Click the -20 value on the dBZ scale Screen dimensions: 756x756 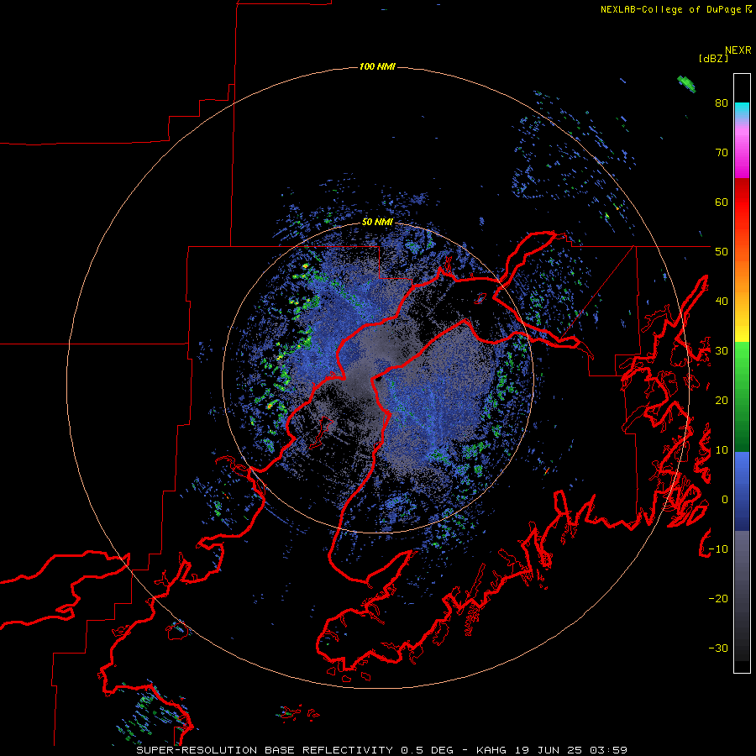718,598
